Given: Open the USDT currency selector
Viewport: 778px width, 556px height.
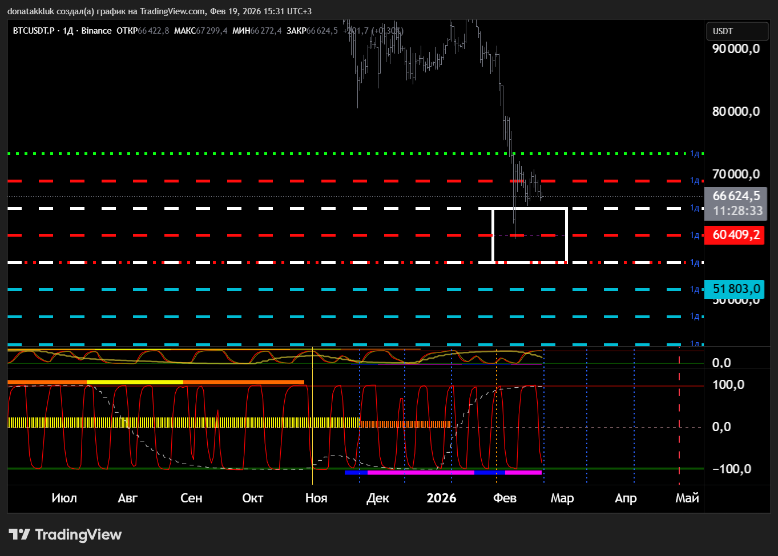Looking at the screenshot, I should tap(736, 31).
